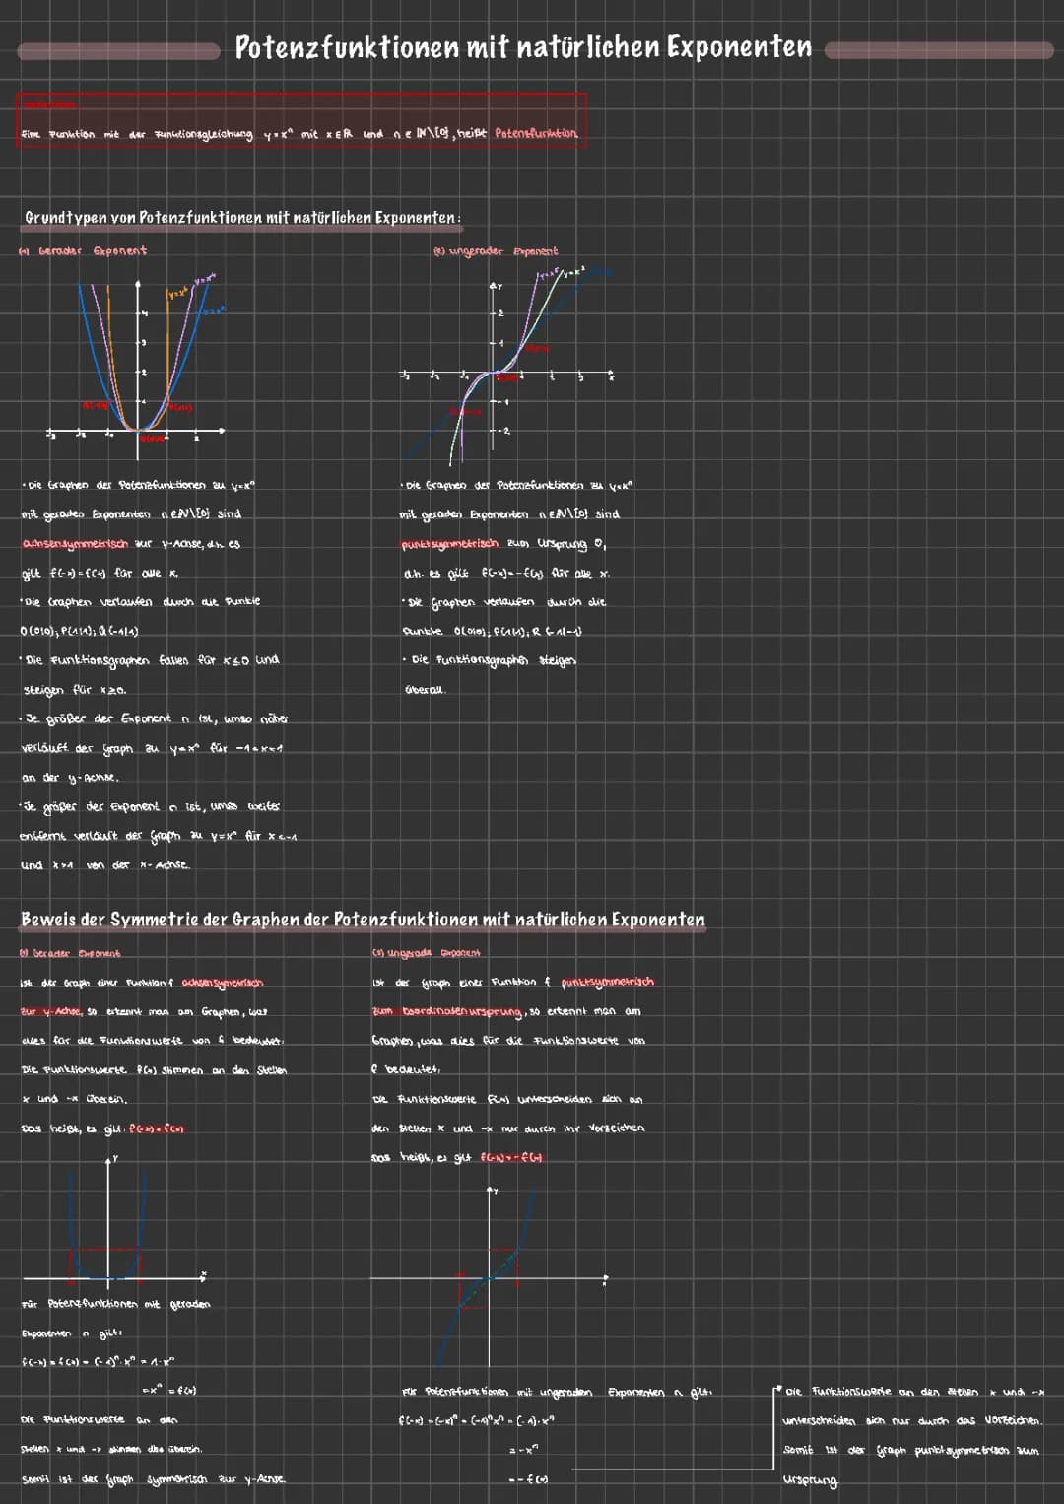Viewport: 1064px width, 1504px height.
Task: Click the point-symmetric graph in Beweis section
Action: click(x=490, y=1276)
